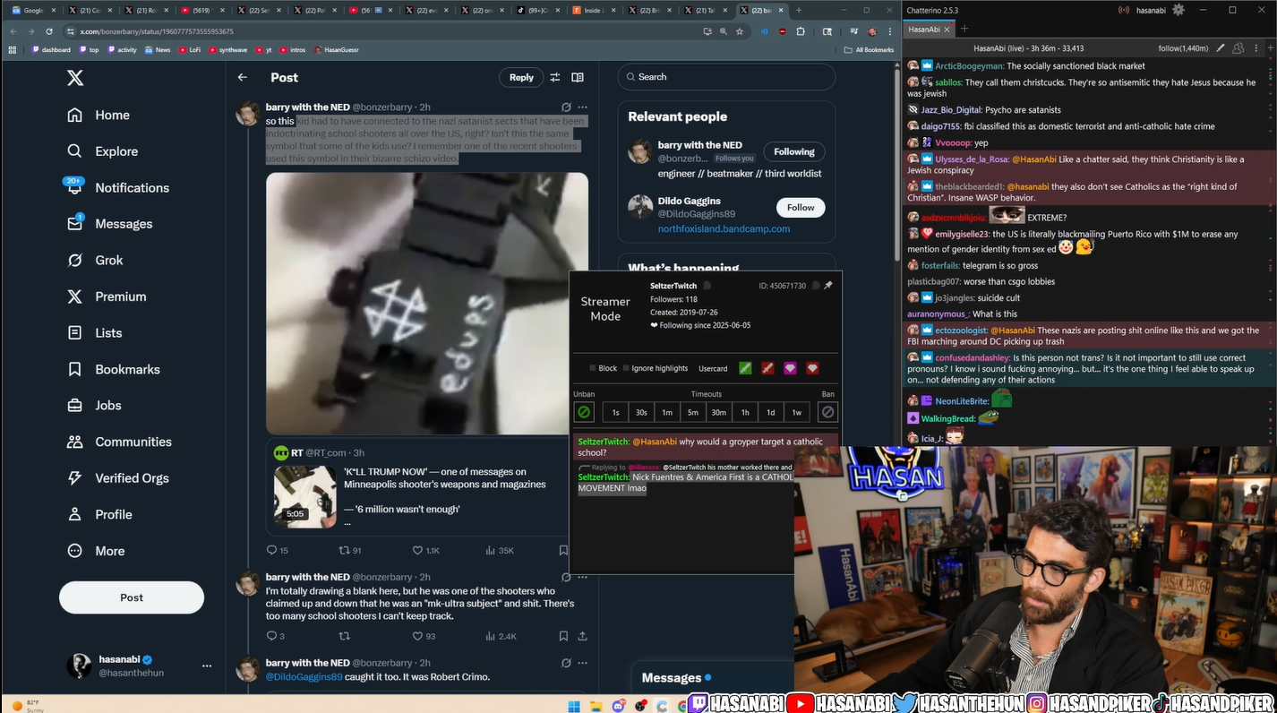Switch to the Inside browser tab
1277x713 pixels.
click(596, 10)
